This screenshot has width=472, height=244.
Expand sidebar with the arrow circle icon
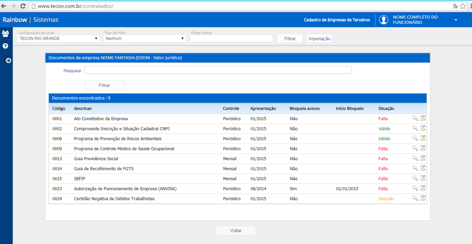(x=8, y=61)
